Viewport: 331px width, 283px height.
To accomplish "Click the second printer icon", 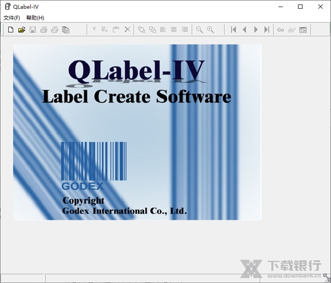I will [55, 30].
